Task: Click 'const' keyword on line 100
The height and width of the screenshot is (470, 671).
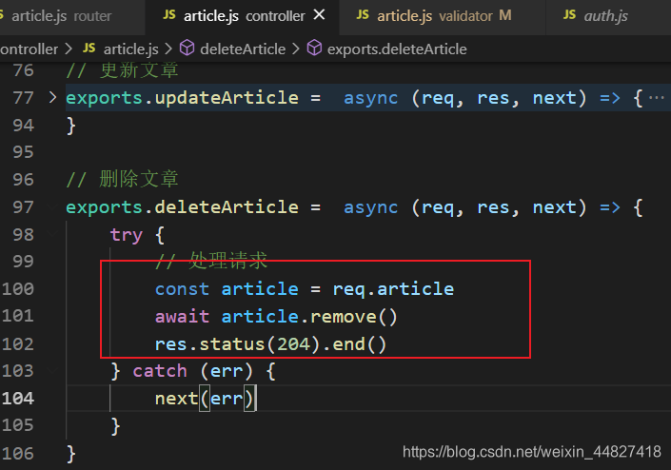Action: click(x=182, y=289)
